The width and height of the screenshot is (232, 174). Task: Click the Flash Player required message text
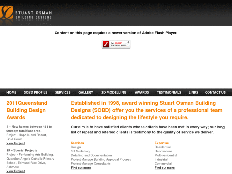click(116, 33)
